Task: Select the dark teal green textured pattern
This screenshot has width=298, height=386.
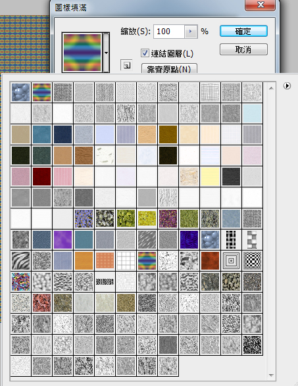Action: 41,155
